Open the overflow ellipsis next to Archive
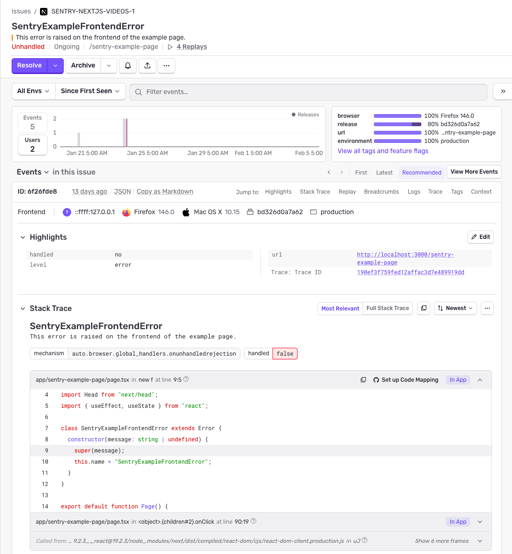The image size is (512, 554). tap(166, 66)
